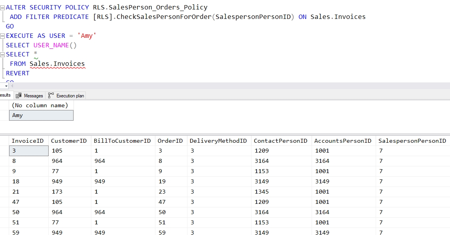Click Sales.Invoices after the ON keyword
The image size is (450, 235).
pos(338,17)
